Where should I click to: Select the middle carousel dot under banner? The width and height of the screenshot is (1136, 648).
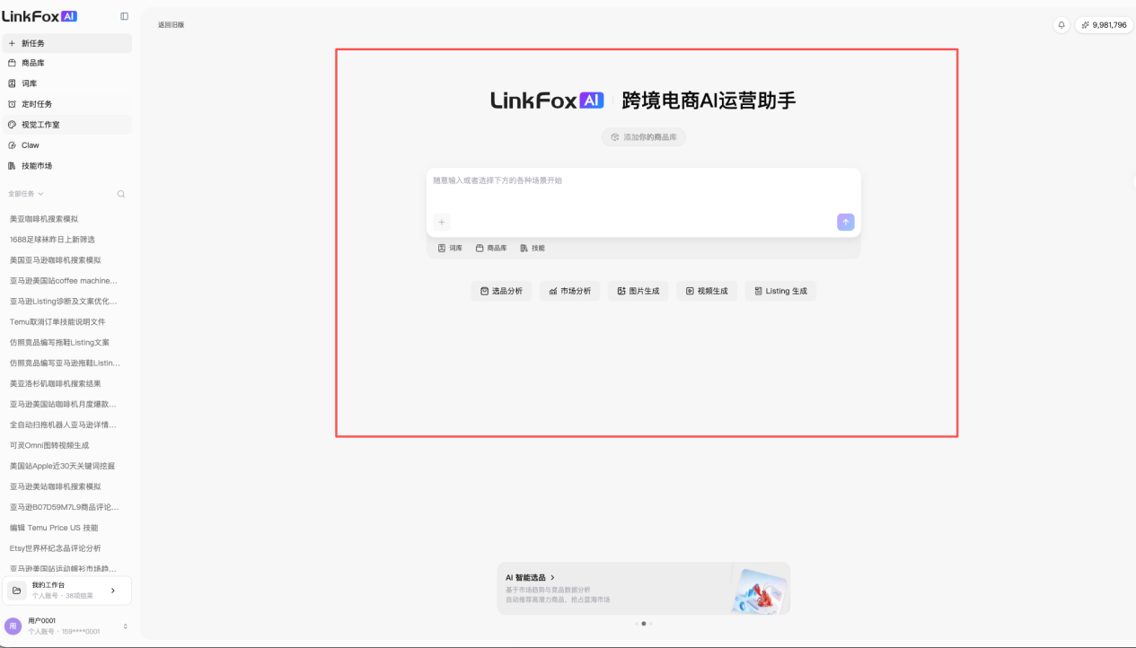pyautogui.click(x=644, y=623)
